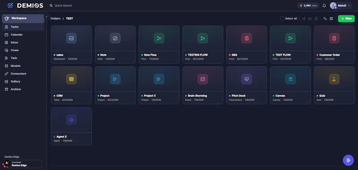Open the New Flow card icon
358x170 pixels.
tap(159, 38)
